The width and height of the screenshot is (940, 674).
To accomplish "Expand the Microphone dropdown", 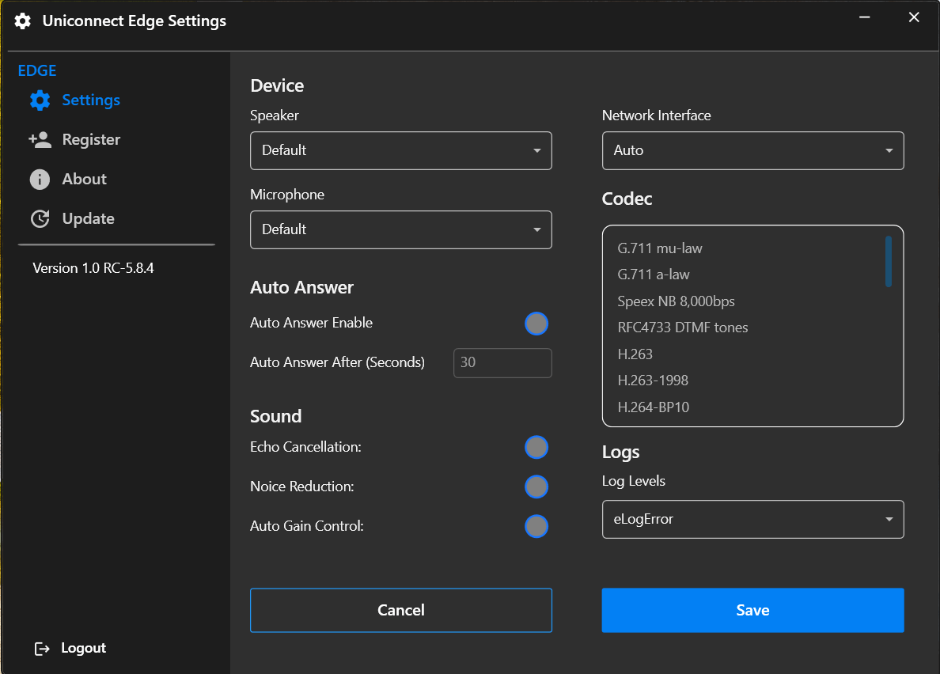I will coord(400,229).
